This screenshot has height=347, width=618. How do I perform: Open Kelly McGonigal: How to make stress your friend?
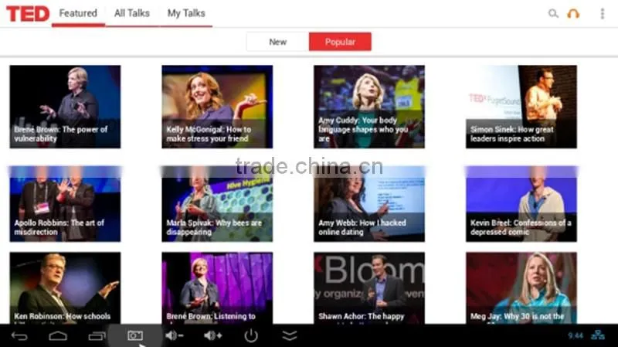217,107
